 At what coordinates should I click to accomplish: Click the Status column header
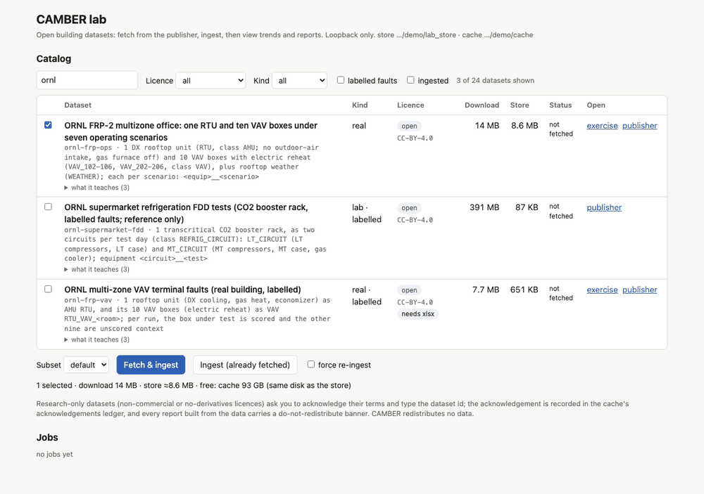pyautogui.click(x=560, y=105)
